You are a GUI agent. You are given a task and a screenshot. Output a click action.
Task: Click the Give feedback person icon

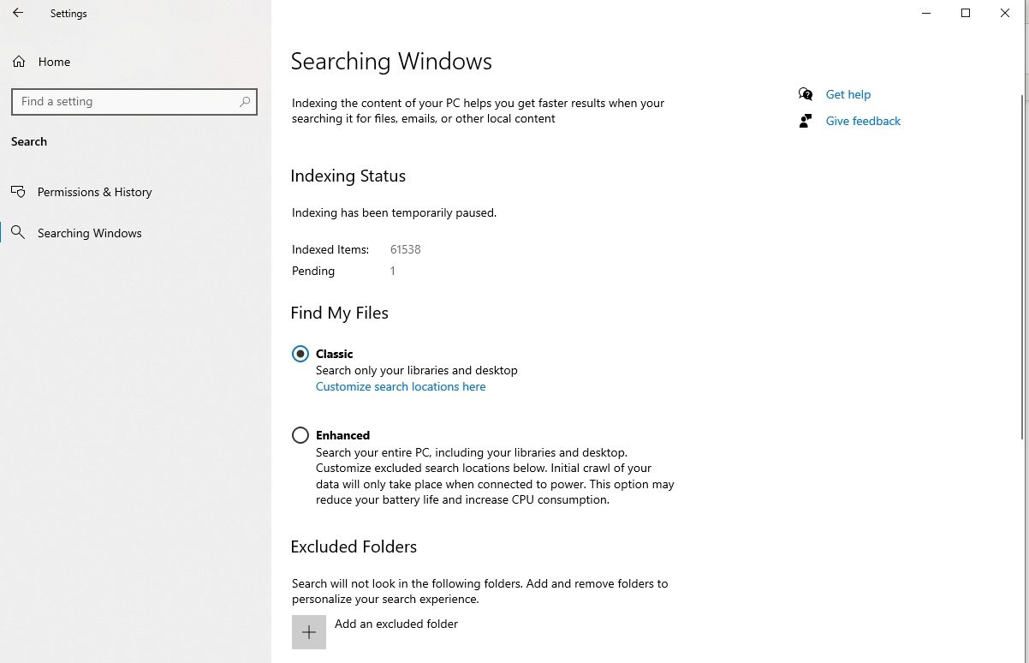point(805,121)
